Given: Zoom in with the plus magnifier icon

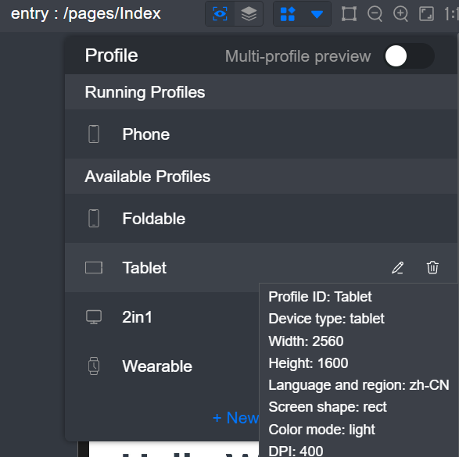Looking at the screenshot, I should pos(401,14).
